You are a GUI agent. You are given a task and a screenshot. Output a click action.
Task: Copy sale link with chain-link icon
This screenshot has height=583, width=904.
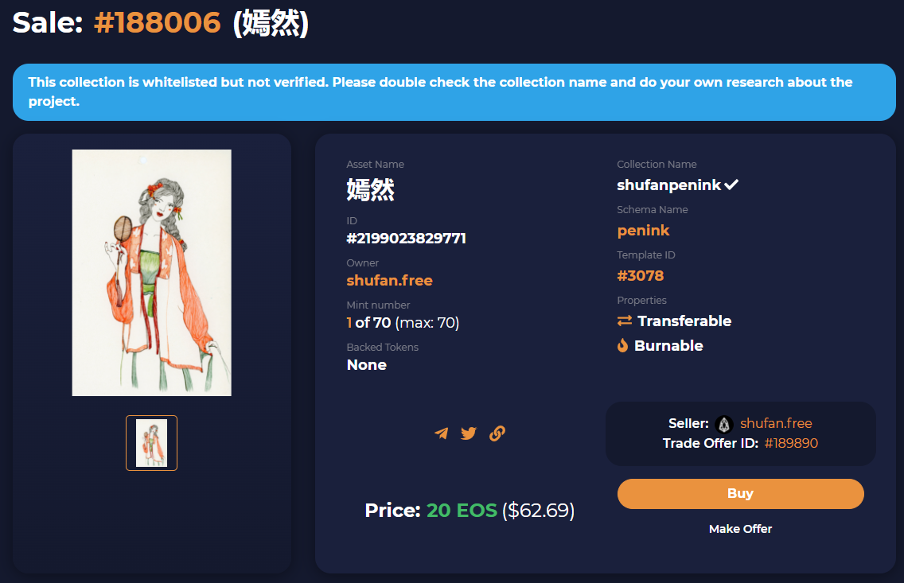pos(497,433)
